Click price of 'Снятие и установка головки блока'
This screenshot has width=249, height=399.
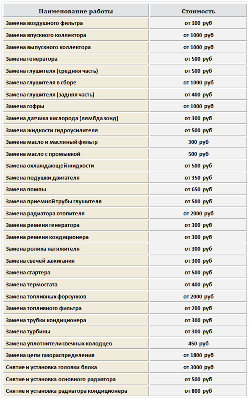point(198,367)
